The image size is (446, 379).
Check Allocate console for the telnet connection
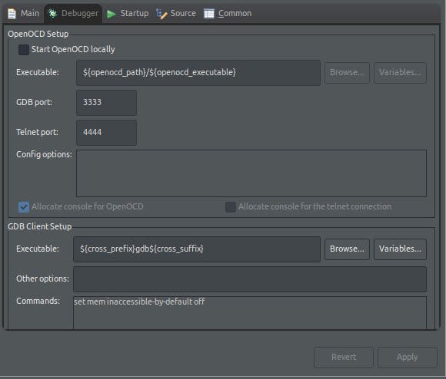(231, 207)
